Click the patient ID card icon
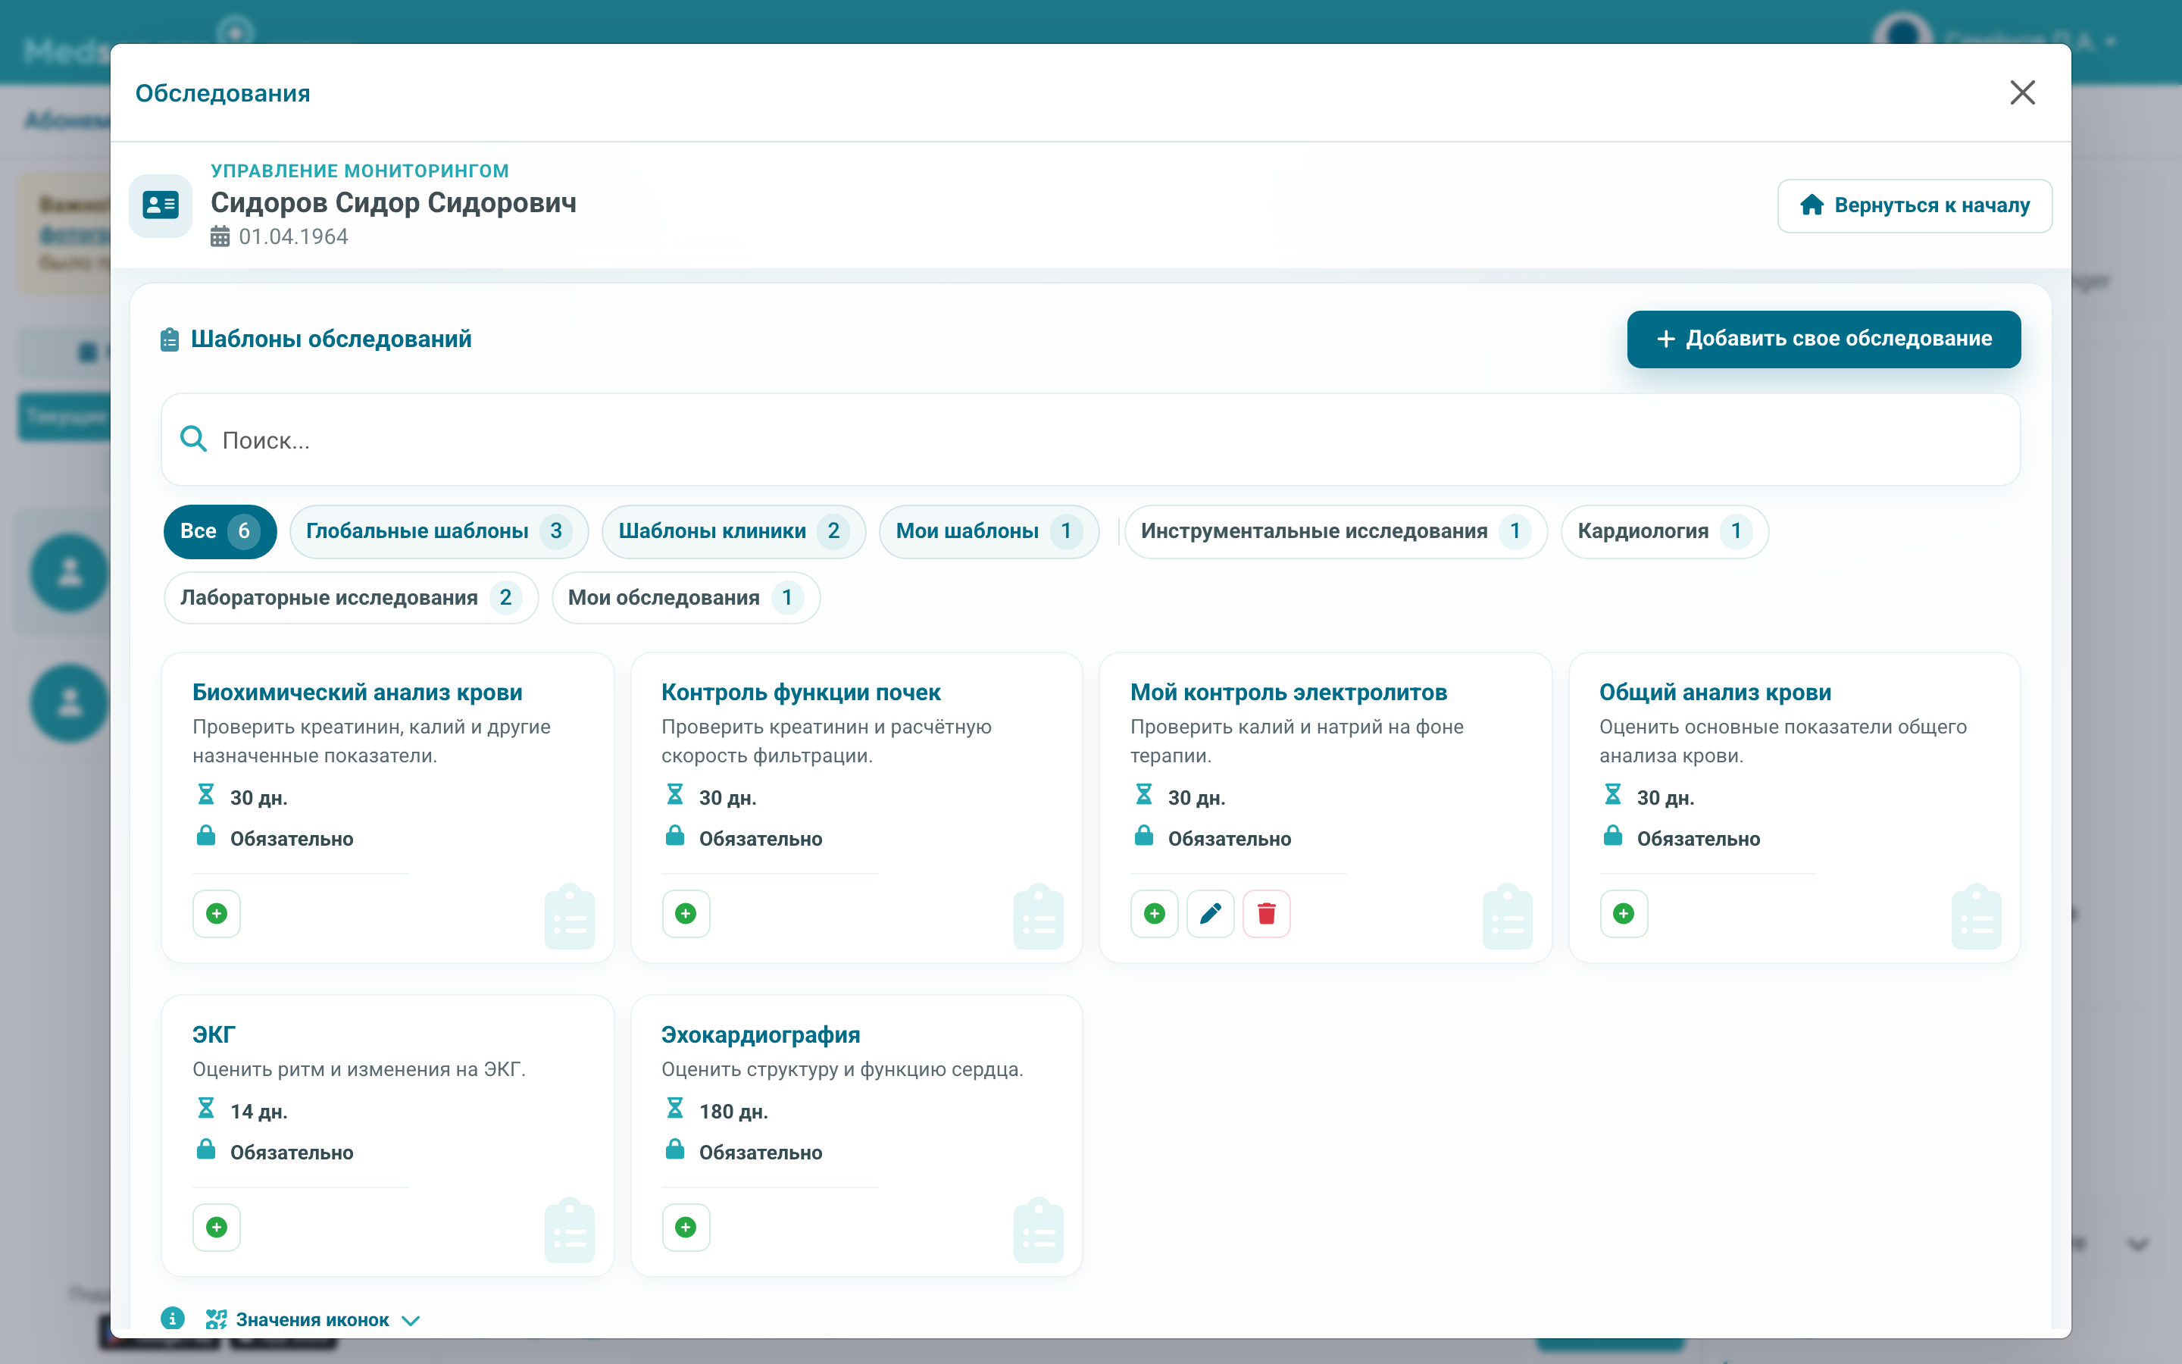 pyautogui.click(x=161, y=205)
